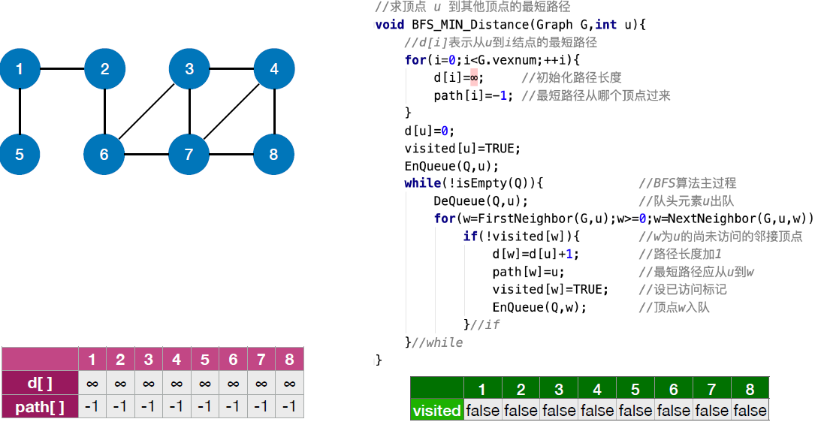
Task: Select graph node 8
Action: tap(274, 155)
